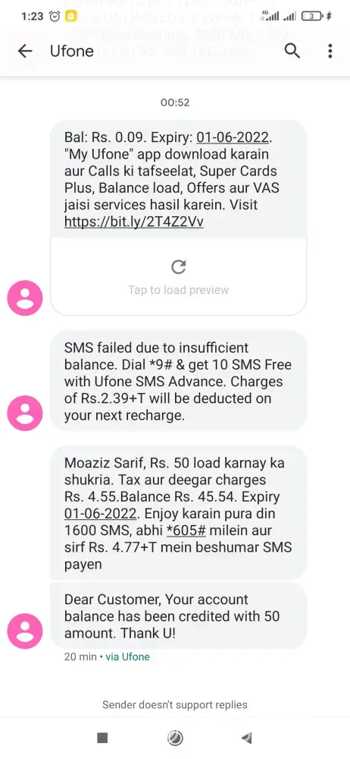
Task: Go back using the arrow icon
Action: (x=25, y=51)
